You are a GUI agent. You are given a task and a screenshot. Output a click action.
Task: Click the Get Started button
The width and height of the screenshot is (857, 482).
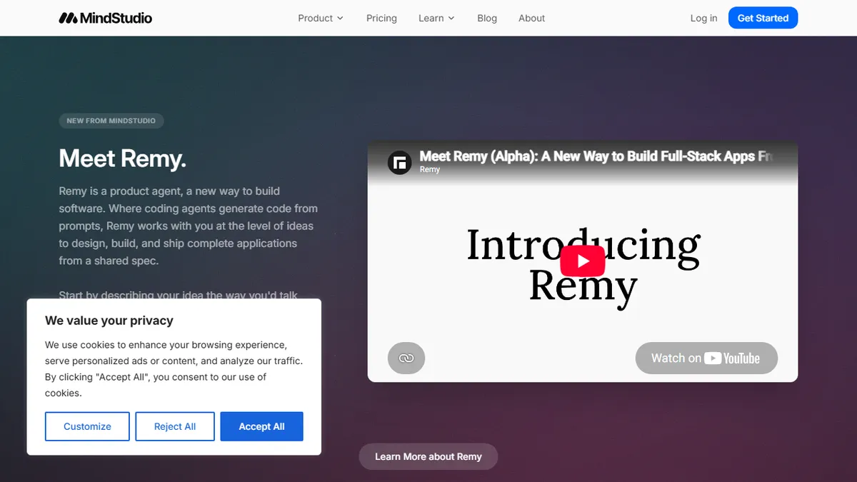click(x=763, y=18)
